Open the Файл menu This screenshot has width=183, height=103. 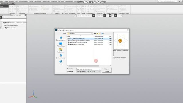pos(1,1)
